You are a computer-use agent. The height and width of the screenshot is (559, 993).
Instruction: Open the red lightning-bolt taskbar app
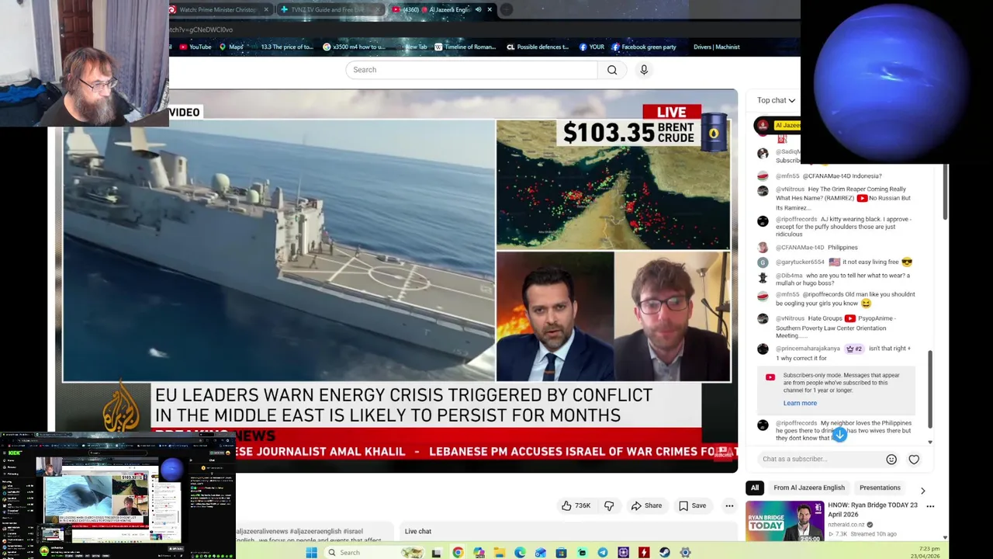click(x=644, y=553)
